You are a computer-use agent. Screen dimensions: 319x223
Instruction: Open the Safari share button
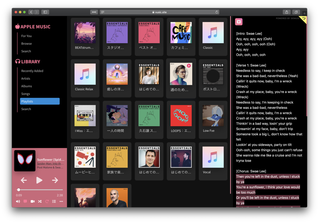coord(287,12)
